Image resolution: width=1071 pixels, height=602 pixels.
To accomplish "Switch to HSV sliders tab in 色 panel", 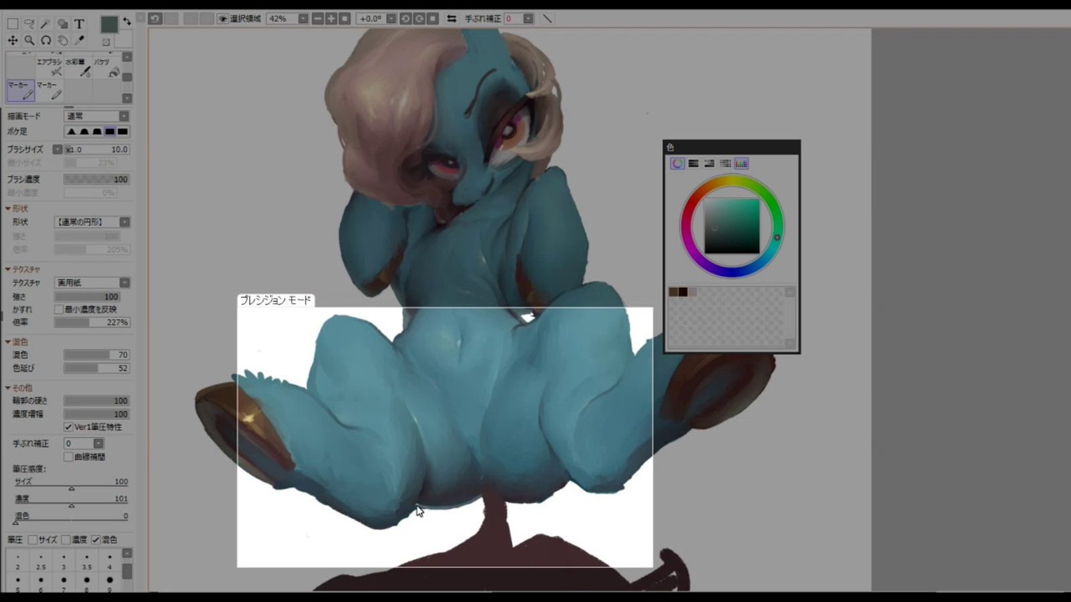I will tap(710, 163).
